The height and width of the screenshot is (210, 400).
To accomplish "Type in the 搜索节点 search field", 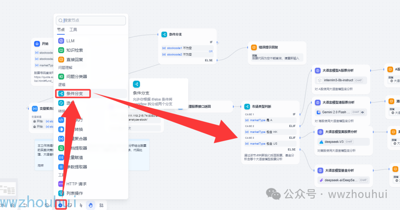I will pyautogui.click(x=93, y=20).
